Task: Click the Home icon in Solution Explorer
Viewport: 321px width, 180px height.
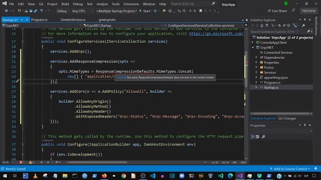Action: point(262,25)
